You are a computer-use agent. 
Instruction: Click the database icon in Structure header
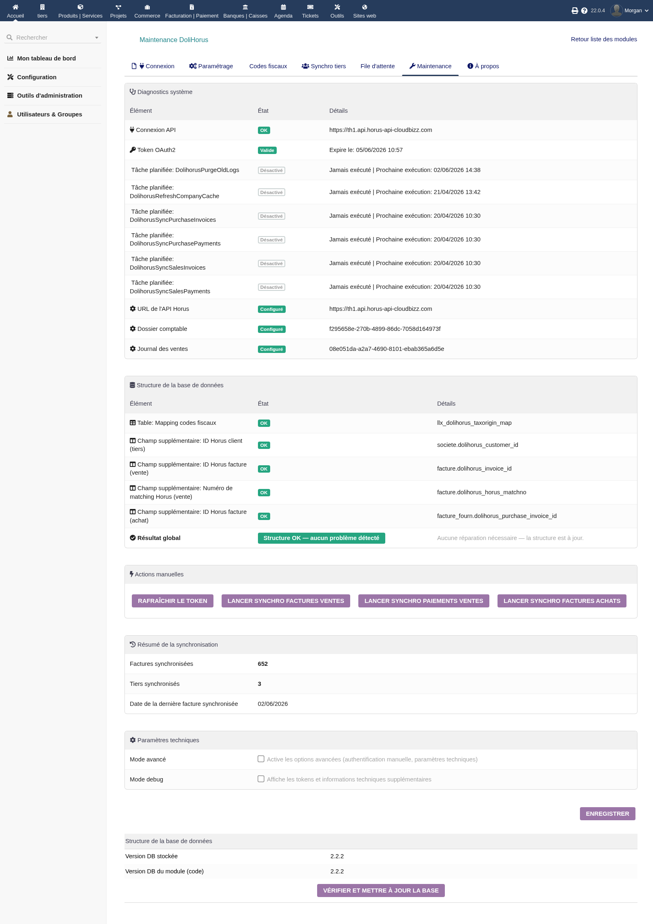[132, 385]
